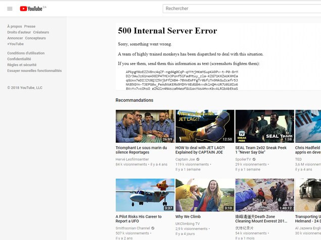Open Conditions d'utilisation link
Screen dimensions: 321x240
click(x=26, y=53)
